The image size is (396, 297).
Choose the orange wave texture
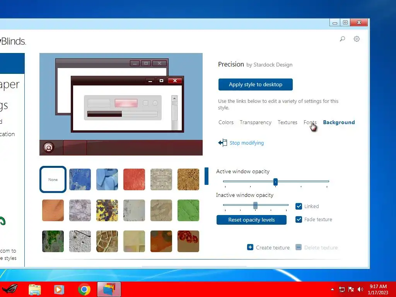click(x=53, y=210)
